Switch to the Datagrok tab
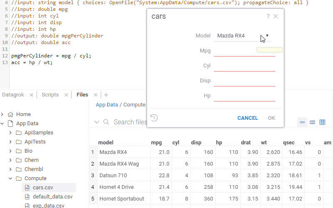Screen dimensions: 333x208 [13, 95]
